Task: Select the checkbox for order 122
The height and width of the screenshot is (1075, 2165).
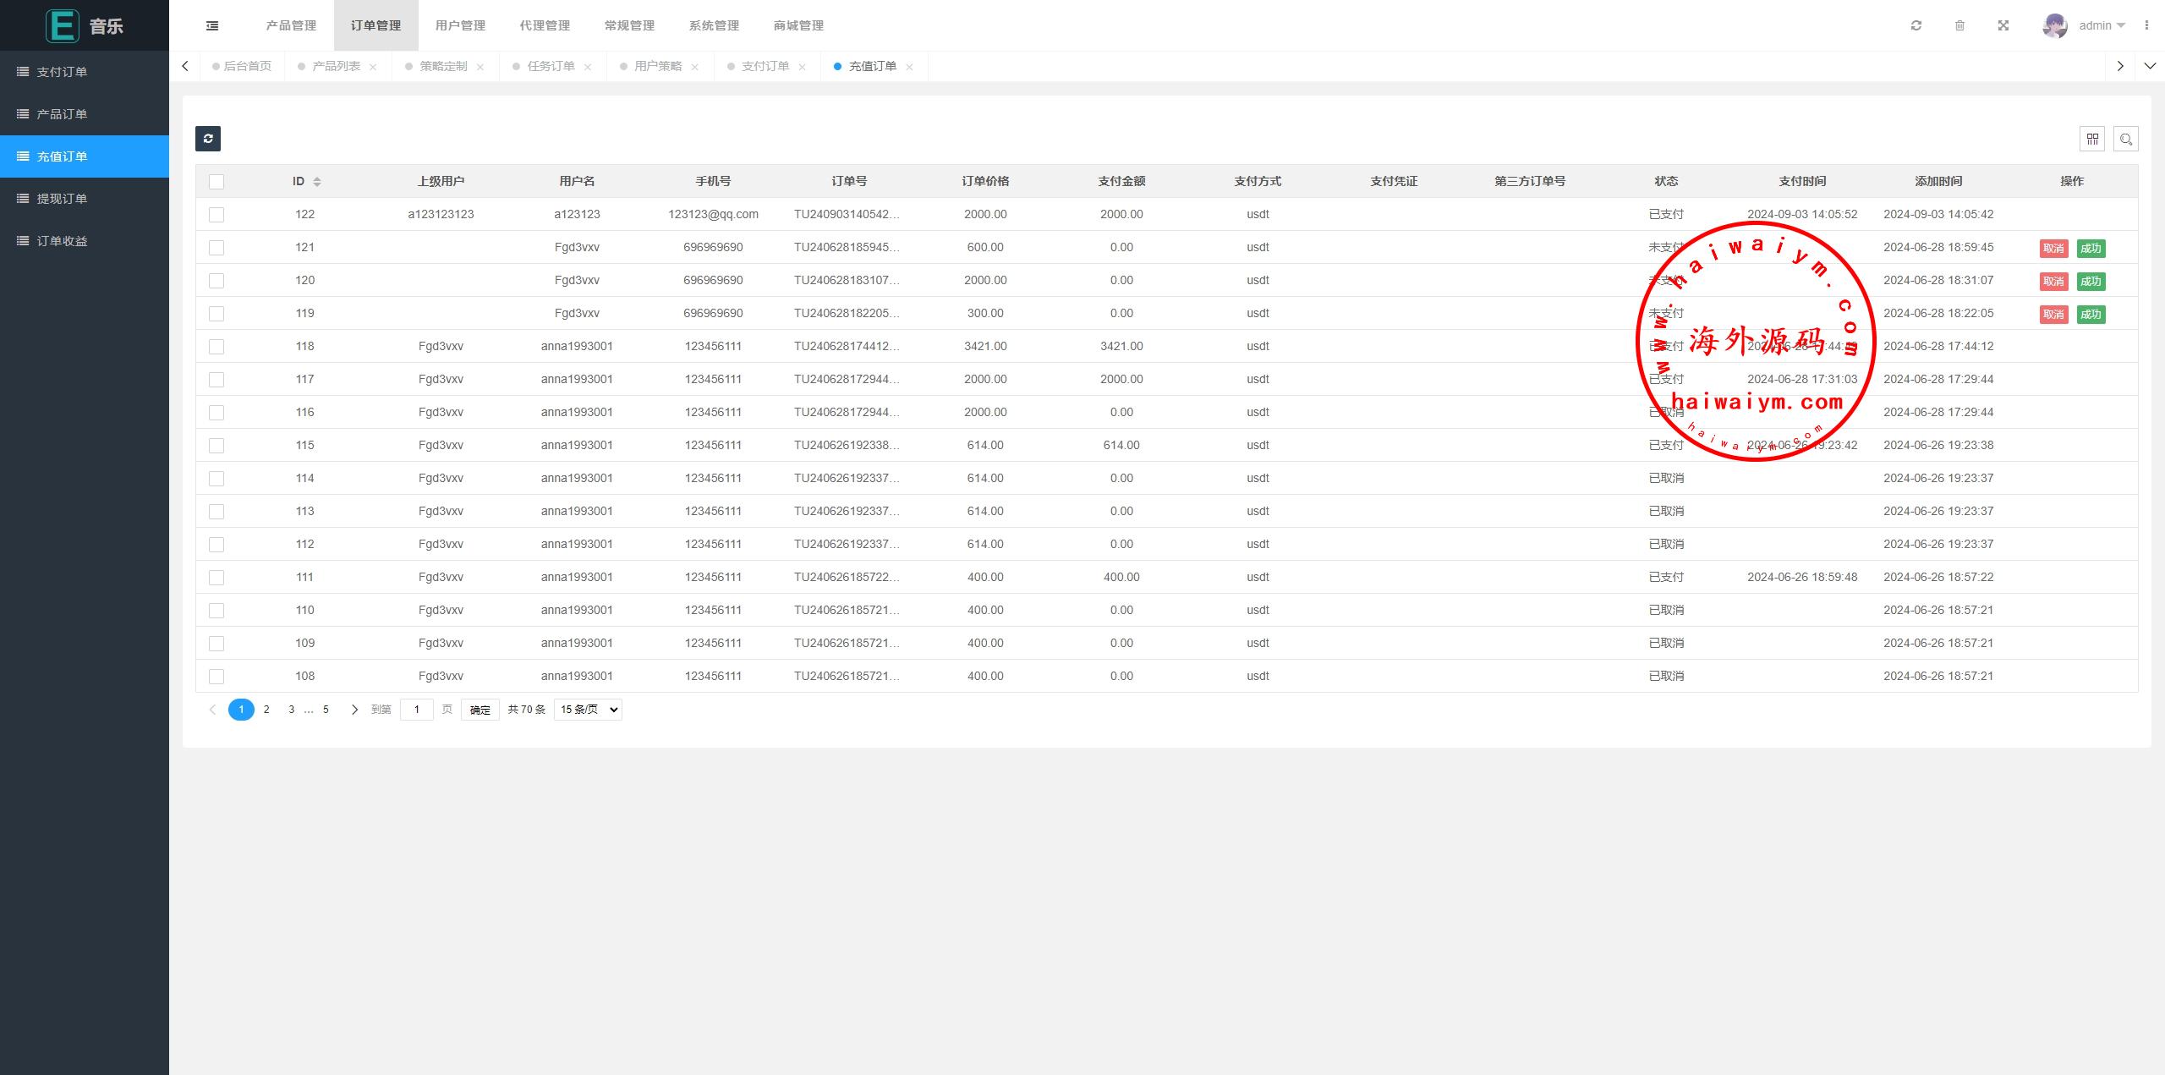Action: (x=216, y=215)
